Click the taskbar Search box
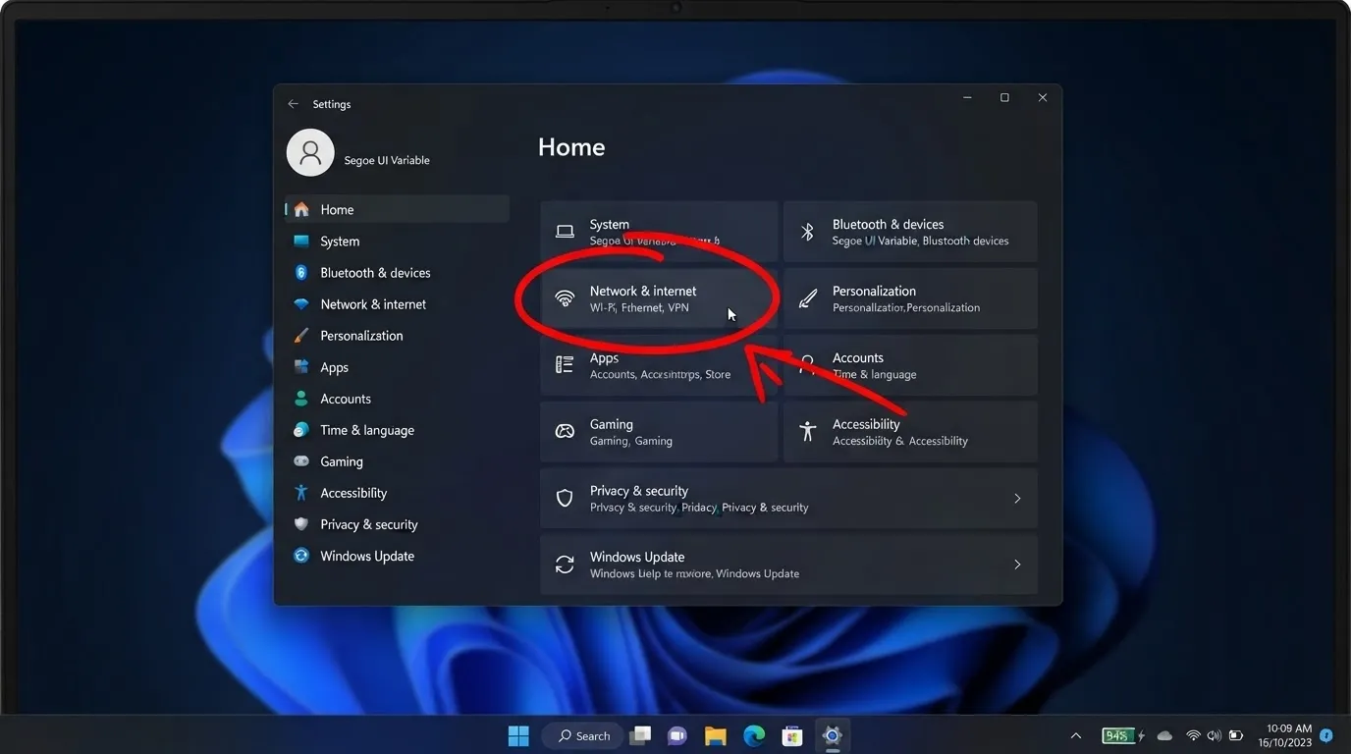1351x754 pixels. pos(583,735)
